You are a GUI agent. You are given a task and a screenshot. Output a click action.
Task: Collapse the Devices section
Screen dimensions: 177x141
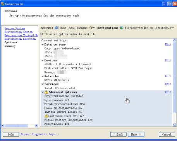tap(43, 60)
